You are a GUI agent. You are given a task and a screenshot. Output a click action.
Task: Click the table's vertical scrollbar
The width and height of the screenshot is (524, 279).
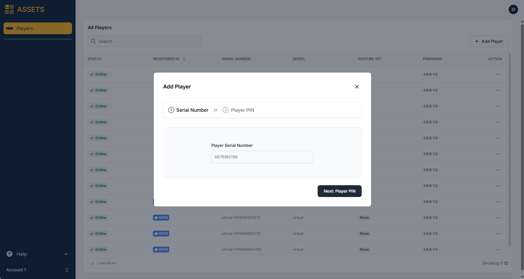(x=510, y=150)
